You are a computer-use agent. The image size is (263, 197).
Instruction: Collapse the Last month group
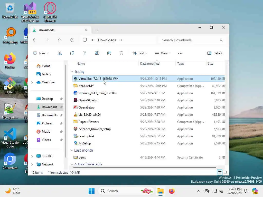pyautogui.click(x=72, y=150)
